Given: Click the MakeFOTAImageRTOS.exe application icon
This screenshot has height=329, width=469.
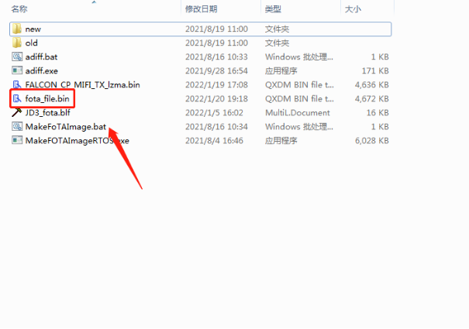Looking at the screenshot, I should click(x=17, y=140).
